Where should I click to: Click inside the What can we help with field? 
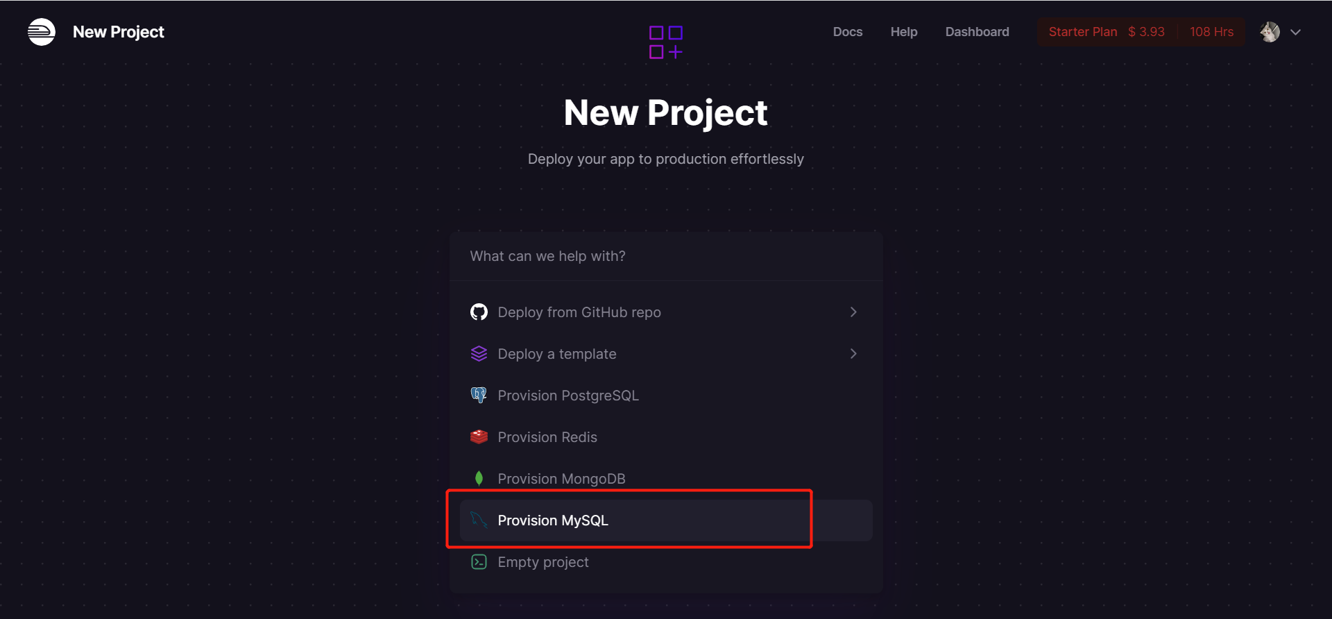pos(665,256)
